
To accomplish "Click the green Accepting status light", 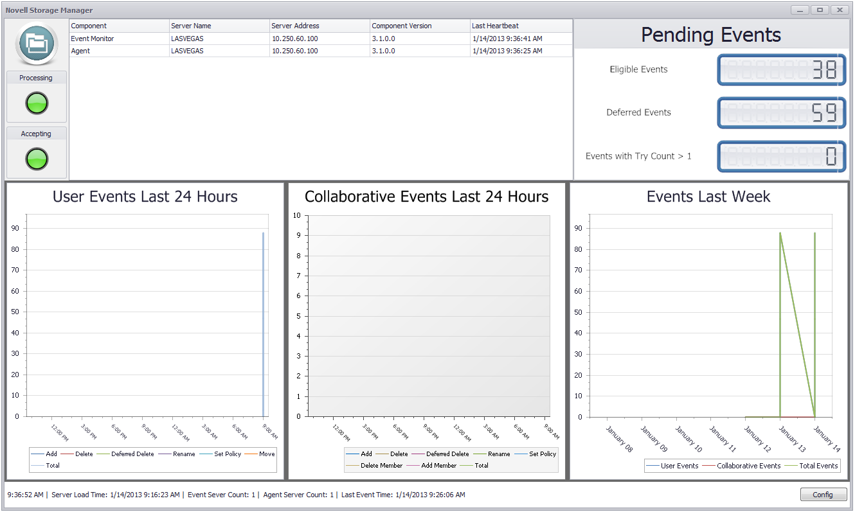I will [37, 159].
